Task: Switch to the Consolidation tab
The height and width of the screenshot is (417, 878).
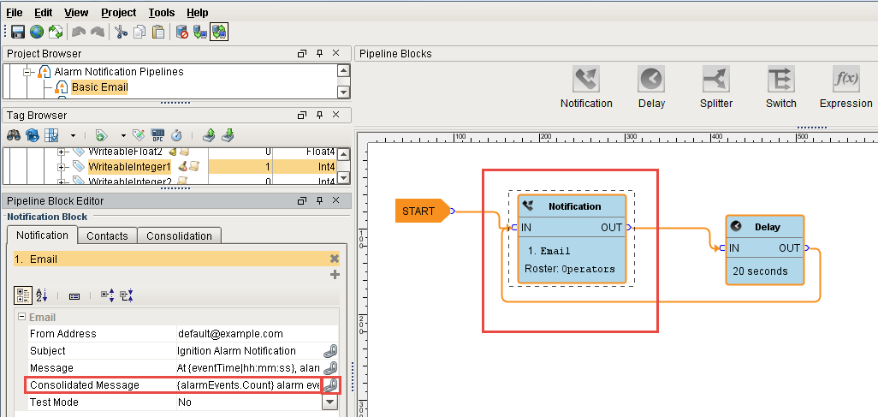Action: tap(179, 236)
